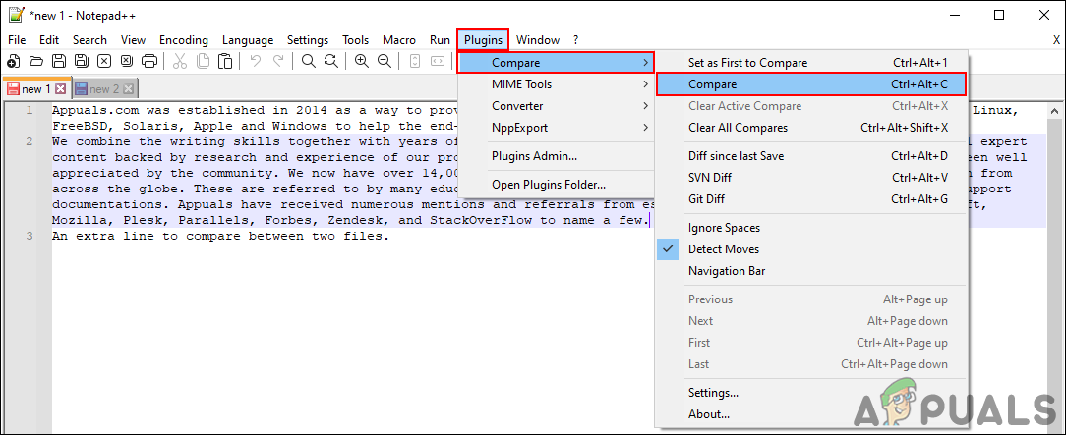Viewport: 1066px width, 435px height.
Task: Click the Save file floppy icon
Action: (59, 62)
